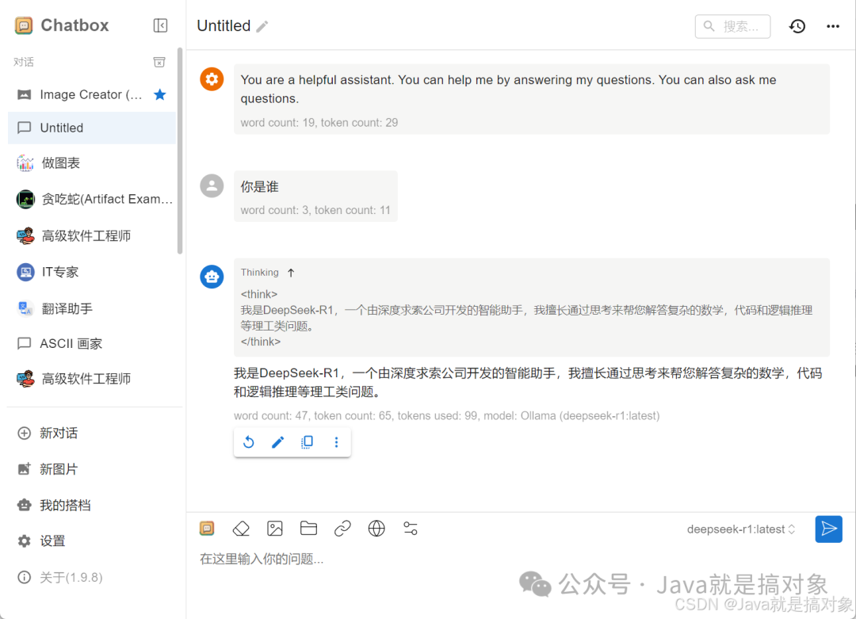Open 我的搭档 partners page
This screenshot has width=856, height=619.
coord(54,505)
